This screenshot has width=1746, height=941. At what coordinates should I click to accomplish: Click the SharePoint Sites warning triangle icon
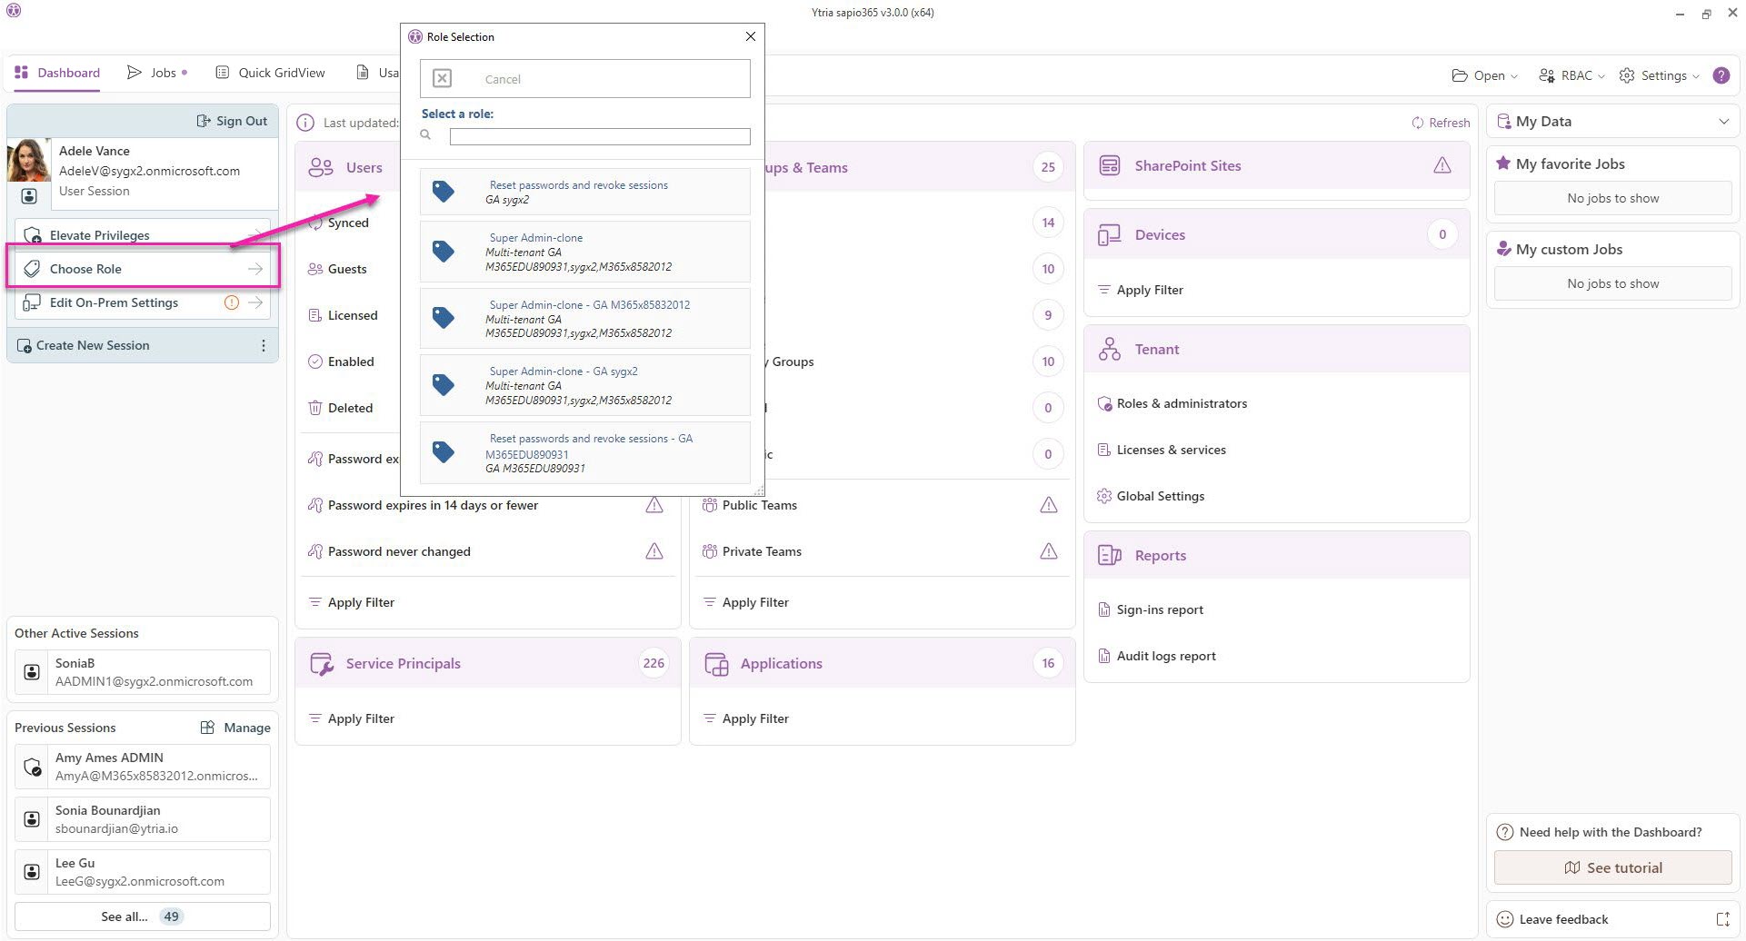click(1442, 165)
